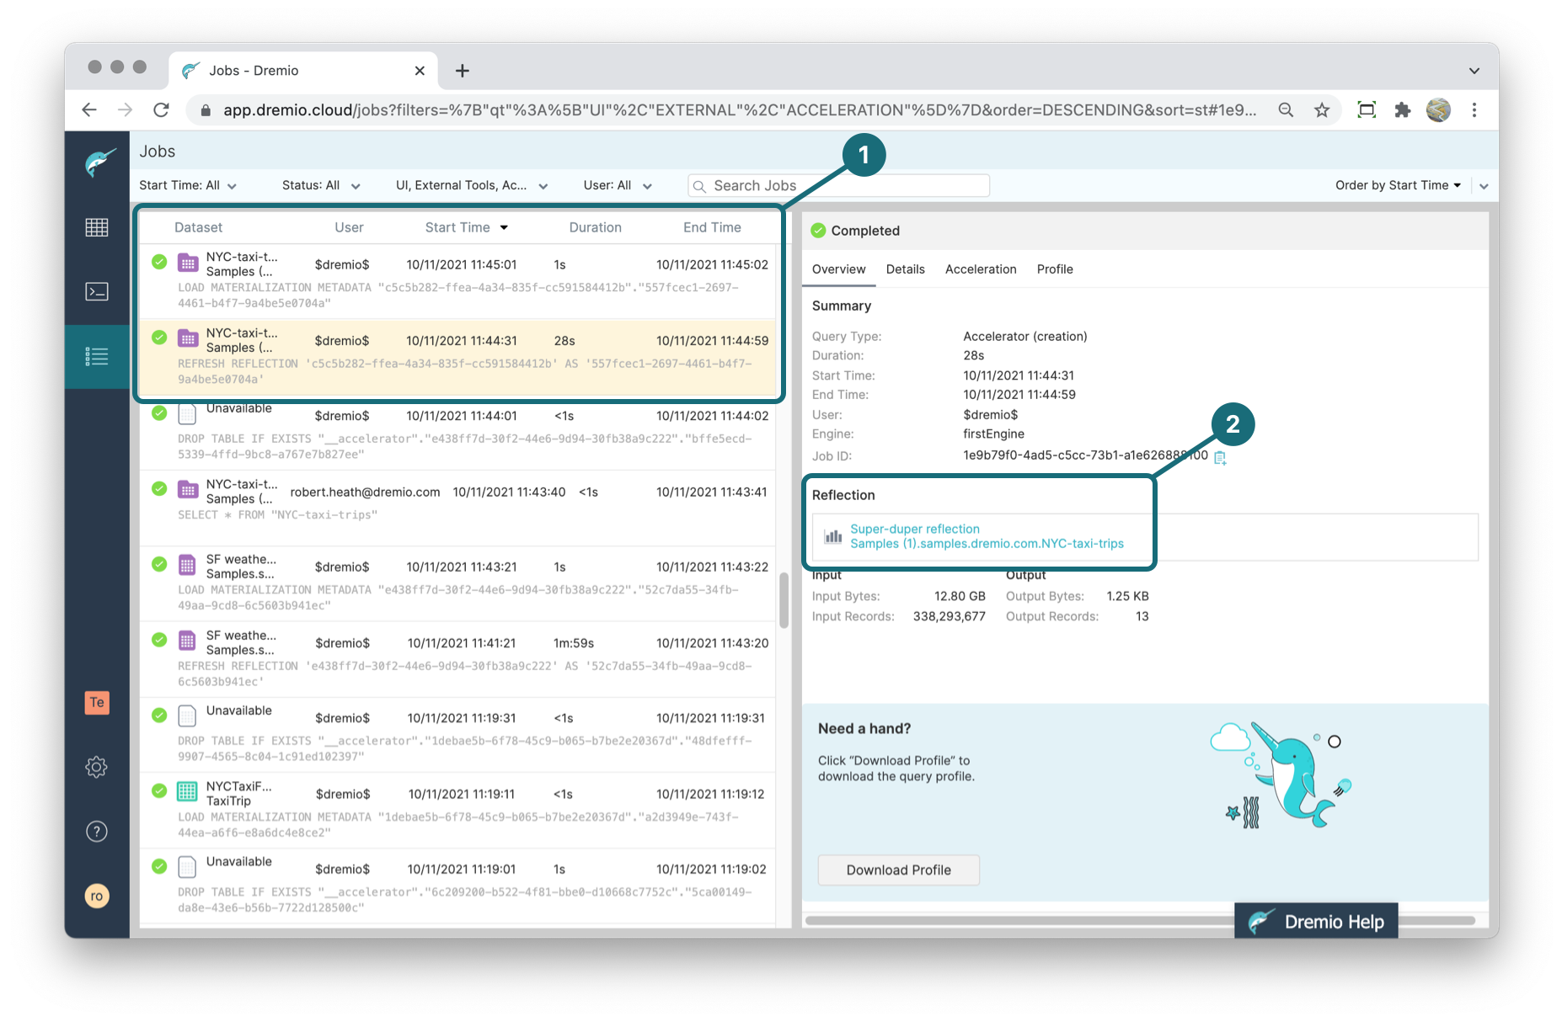Select the Jobs list icon in sidebar
Viewport: 1562px width, 1022px height.
(97, 357)
